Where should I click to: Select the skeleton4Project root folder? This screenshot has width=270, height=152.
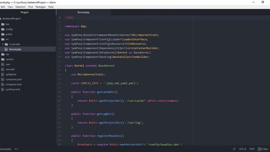point(11,19)
